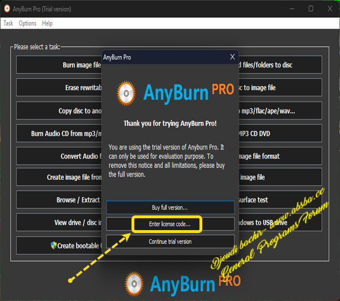Click Enter license code button

(x=170, y=224)
